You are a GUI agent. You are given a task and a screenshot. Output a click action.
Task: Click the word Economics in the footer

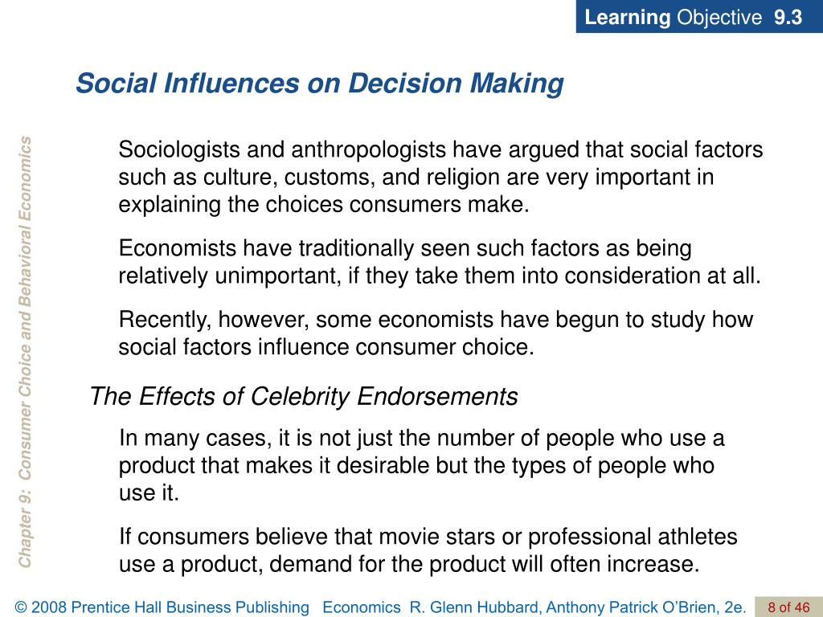361,607
